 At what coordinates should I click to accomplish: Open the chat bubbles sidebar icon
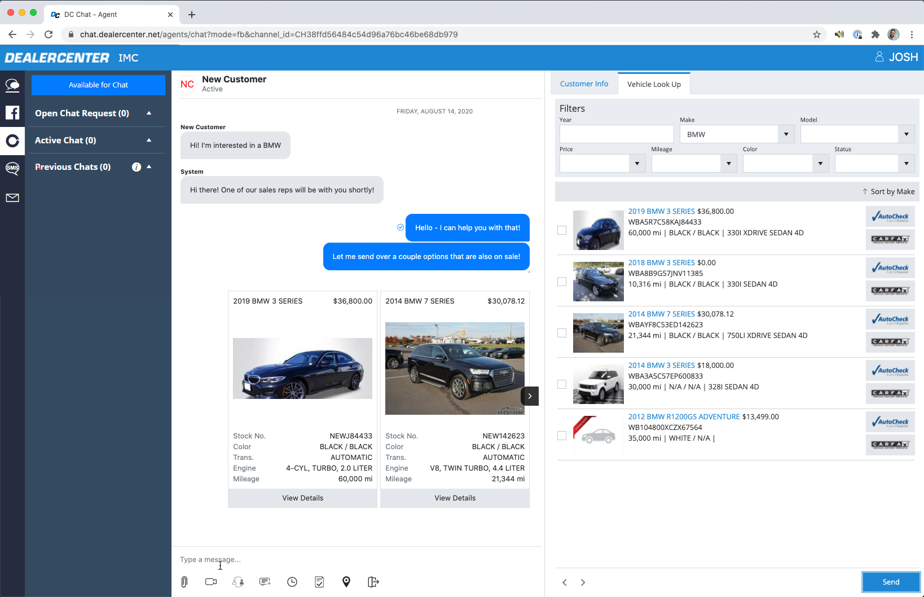pos(12,85)
